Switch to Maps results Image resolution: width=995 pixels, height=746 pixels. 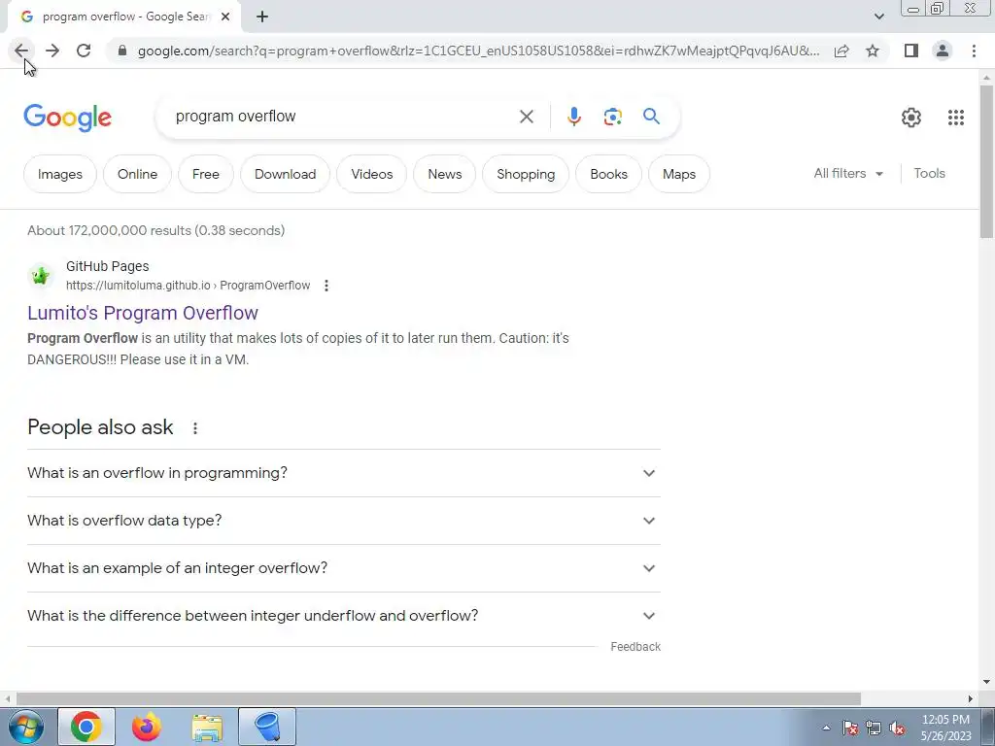679,174
